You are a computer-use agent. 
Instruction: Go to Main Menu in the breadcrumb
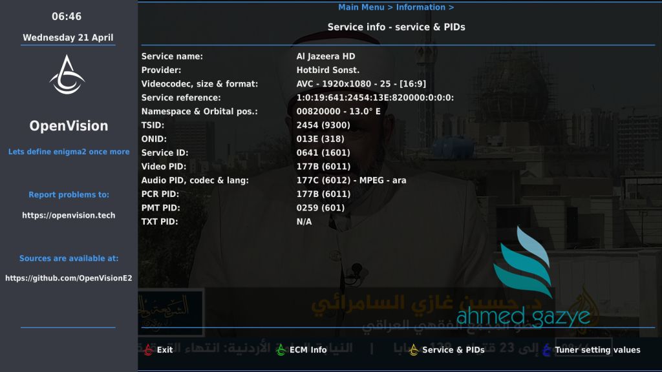pyautogui.click(x=361, y=7)
